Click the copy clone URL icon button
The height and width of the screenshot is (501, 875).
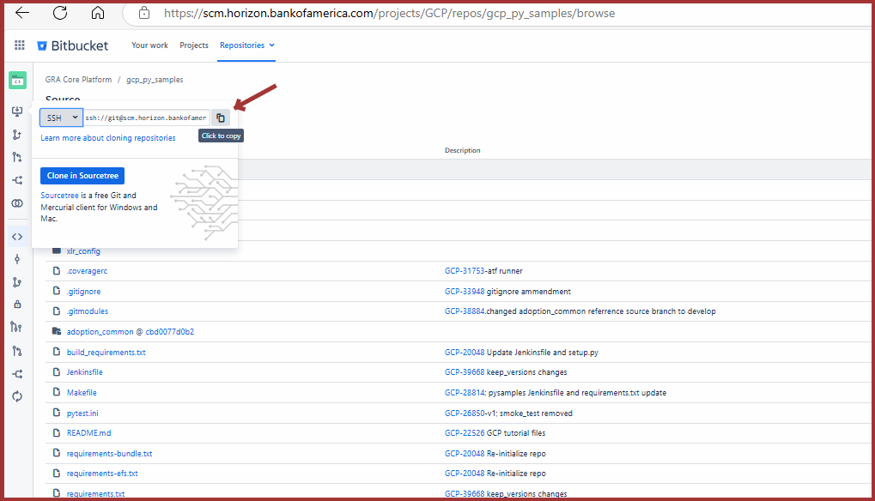click(x=221, y=118)
